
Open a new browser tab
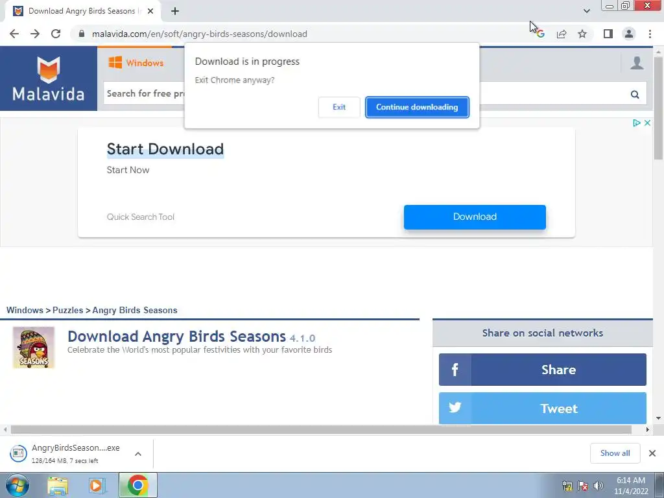click(x=175, y=12)
